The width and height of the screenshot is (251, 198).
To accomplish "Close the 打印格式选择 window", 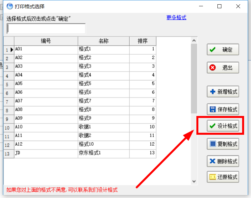I will coord(238,6).
